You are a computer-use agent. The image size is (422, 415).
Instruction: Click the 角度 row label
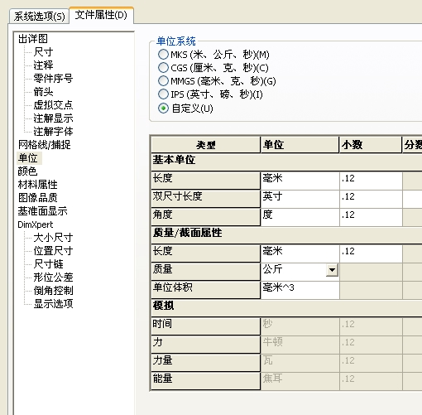[206, 217]
